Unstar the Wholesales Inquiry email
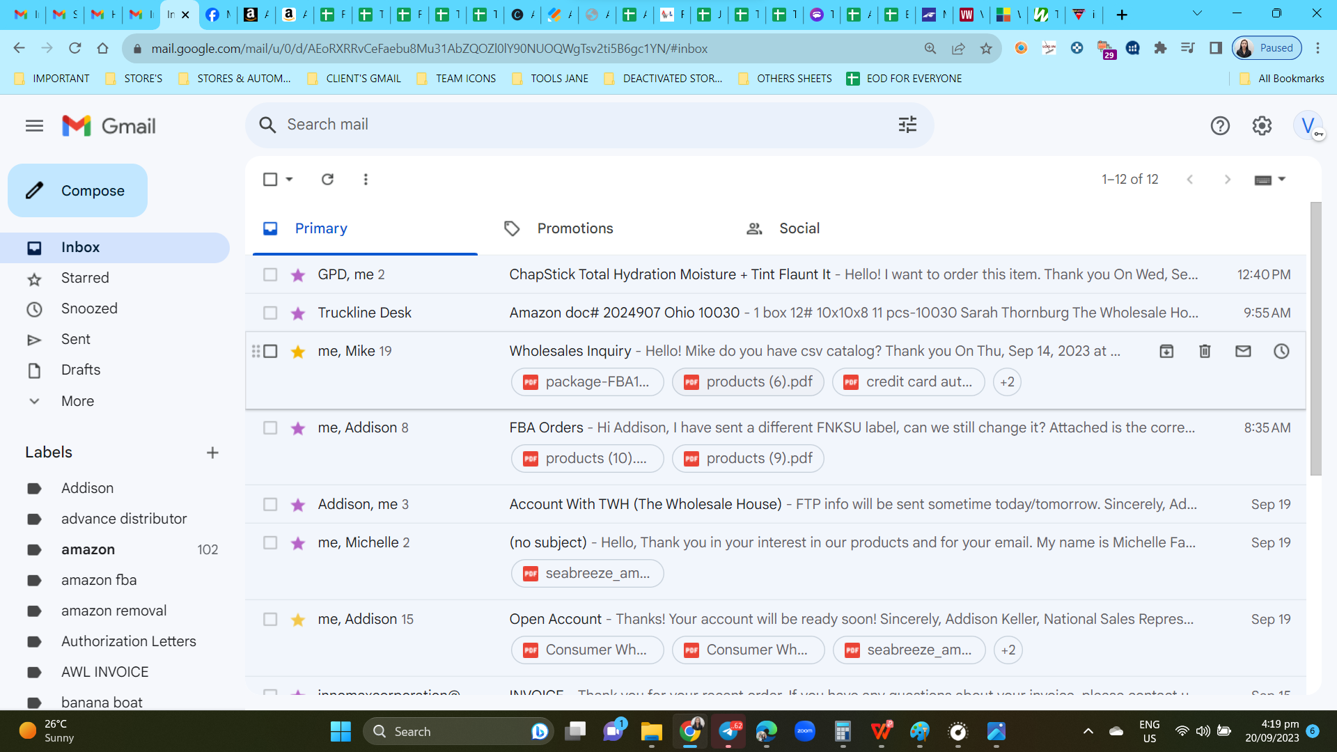This screenshot has width=1337, height=752. [x=298, y=352]
